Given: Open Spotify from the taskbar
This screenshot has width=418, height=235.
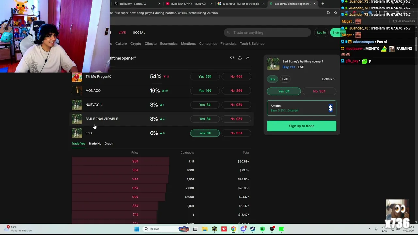Looking at the screenshot, I should [x=262, y=229].
